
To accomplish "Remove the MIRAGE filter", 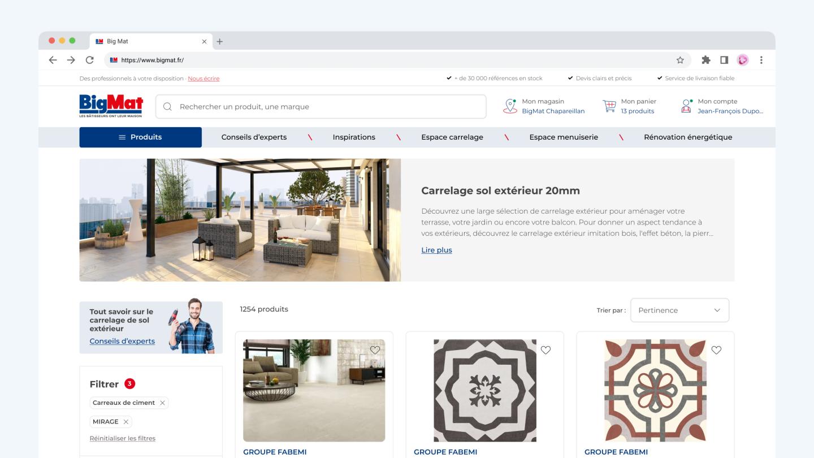I will coord(125,422).
